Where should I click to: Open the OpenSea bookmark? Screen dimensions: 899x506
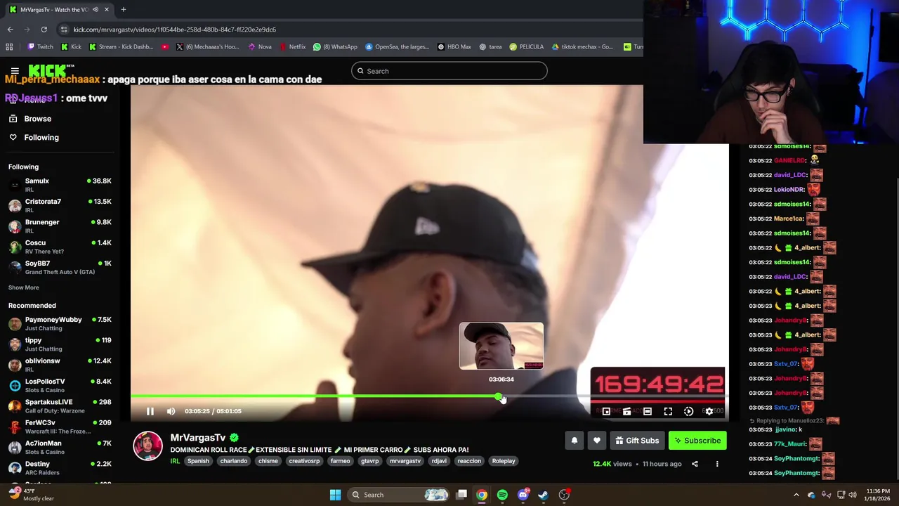coord(396,47)
